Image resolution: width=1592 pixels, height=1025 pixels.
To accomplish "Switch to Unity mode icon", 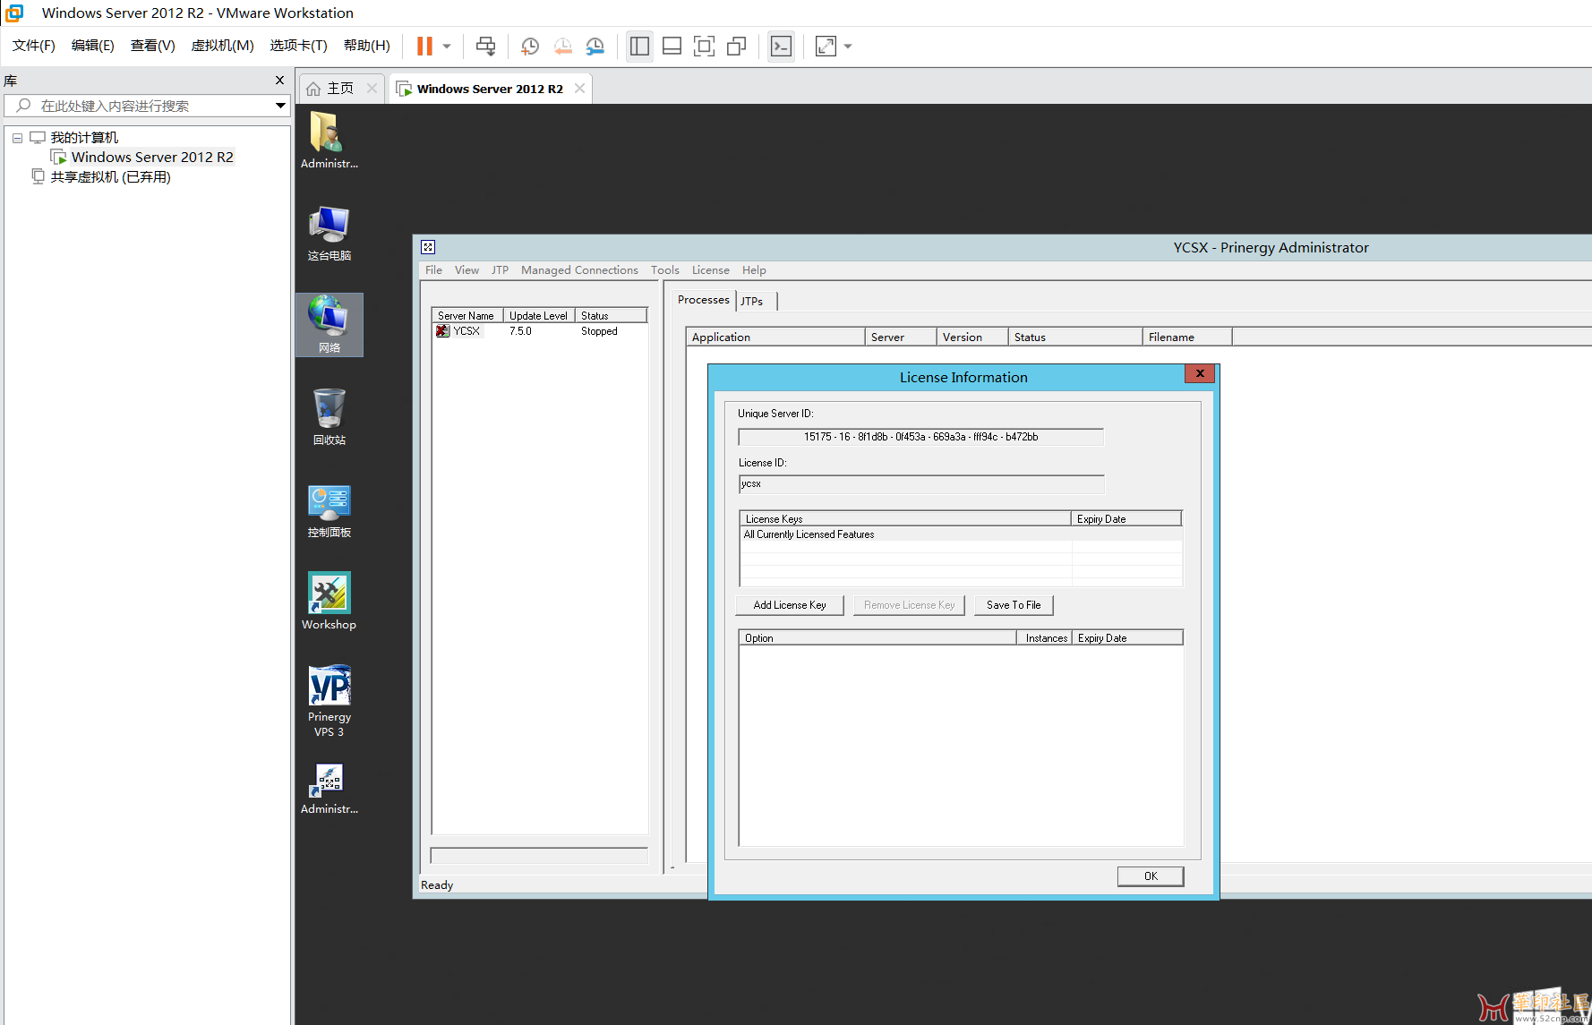I will (736, 46).
